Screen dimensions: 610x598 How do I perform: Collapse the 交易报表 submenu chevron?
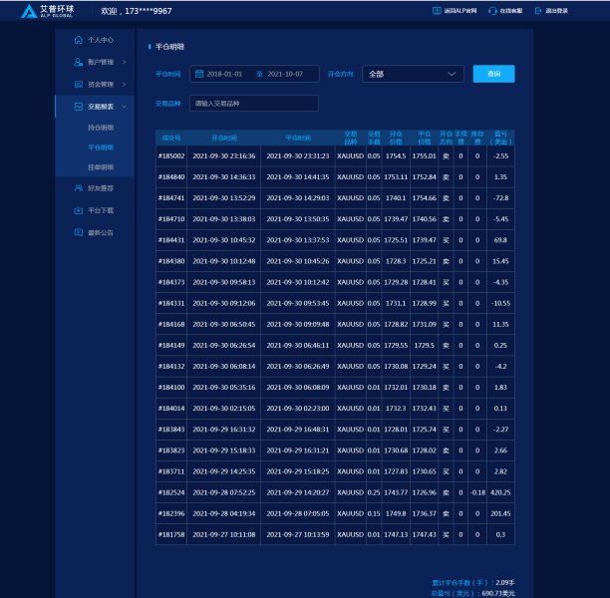point(125,107)
